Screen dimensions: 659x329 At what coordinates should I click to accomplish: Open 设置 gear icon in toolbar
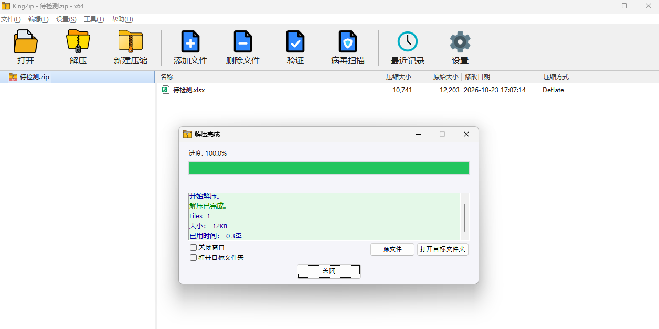[460, 42]
